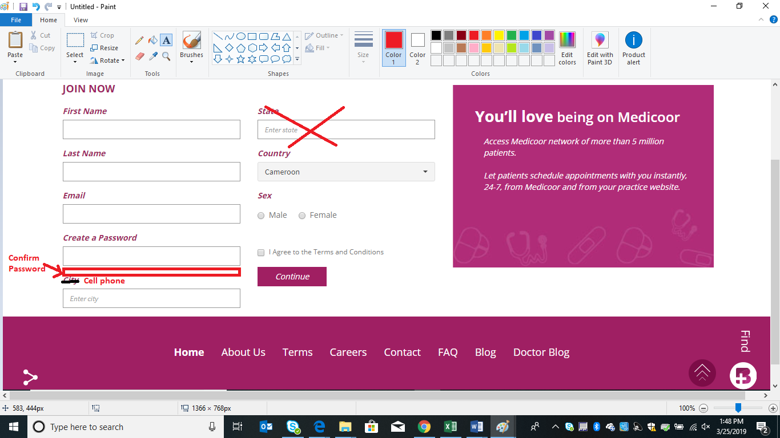Switch to the Home tab
This screenshot has height=438, width=780.
(49, 20)
